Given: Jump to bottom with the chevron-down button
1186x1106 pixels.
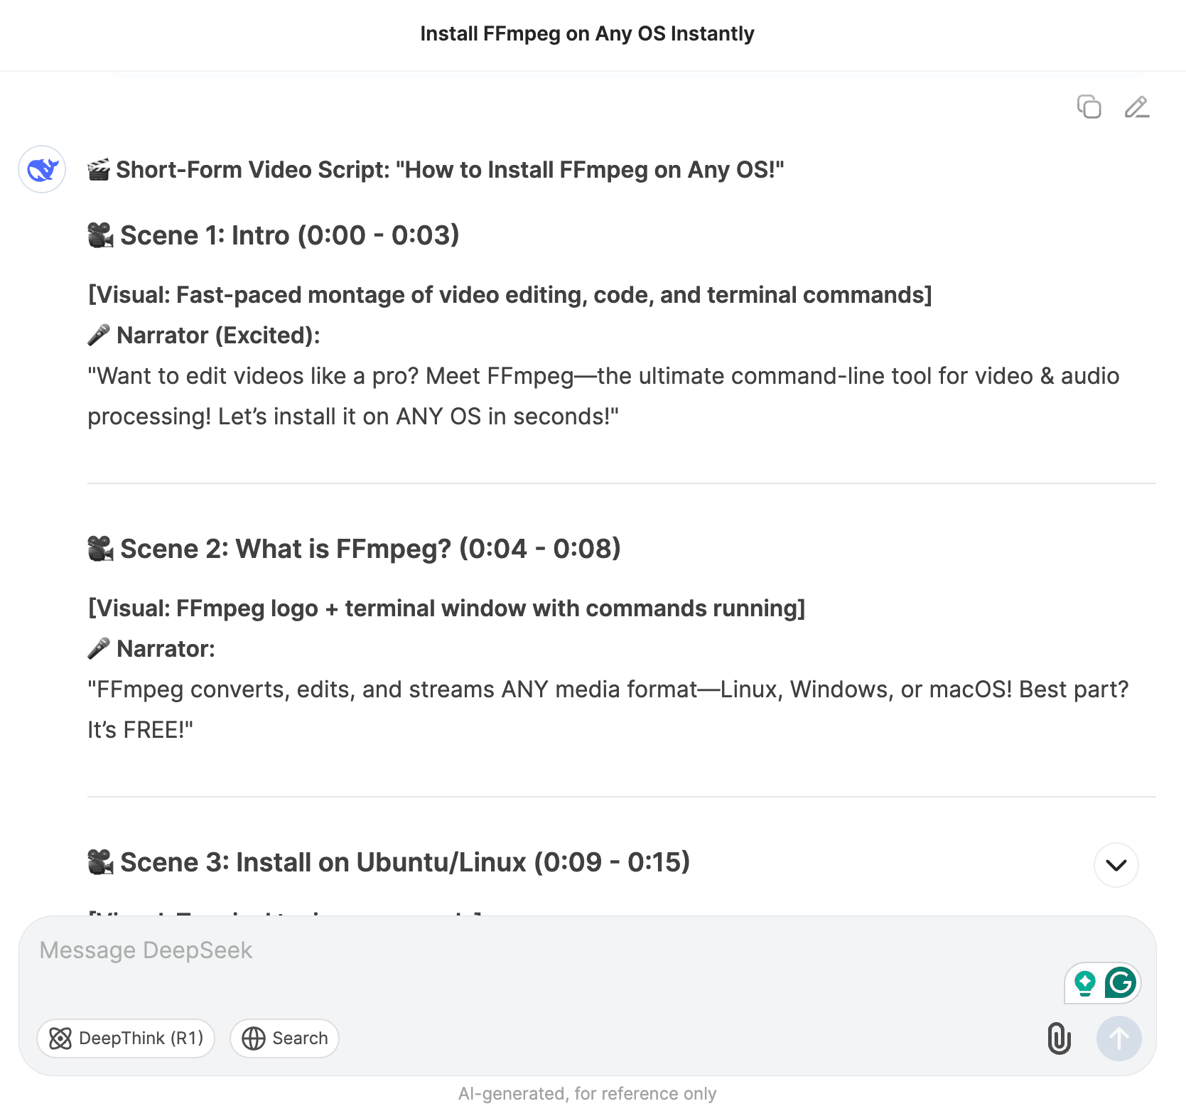Looking at the screenshot, I should coord(1116,865).
